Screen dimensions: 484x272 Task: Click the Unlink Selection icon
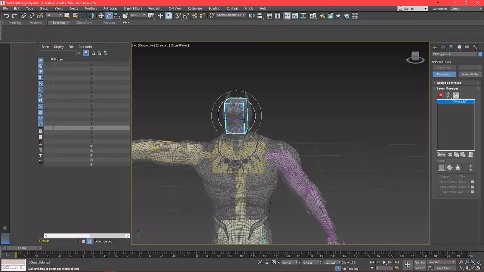coord(32,15)
